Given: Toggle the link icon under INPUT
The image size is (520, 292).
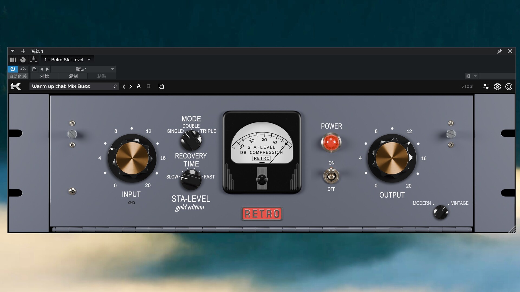Looking at the screenshot, I should 132,203.
